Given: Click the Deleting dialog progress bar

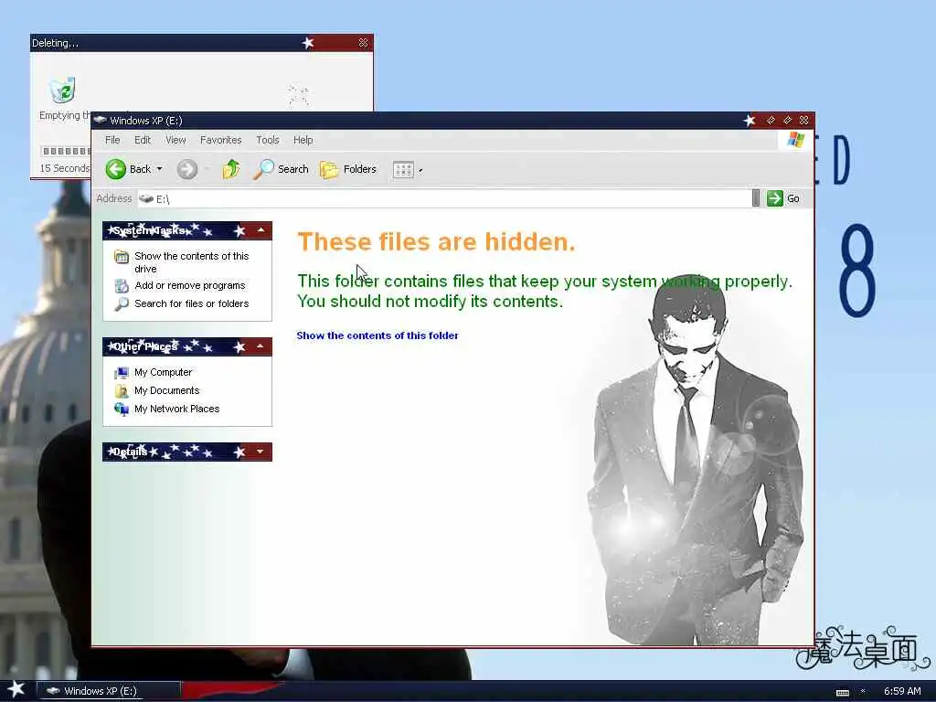Looking at the screenshot, I should click(x=66, y=151).
